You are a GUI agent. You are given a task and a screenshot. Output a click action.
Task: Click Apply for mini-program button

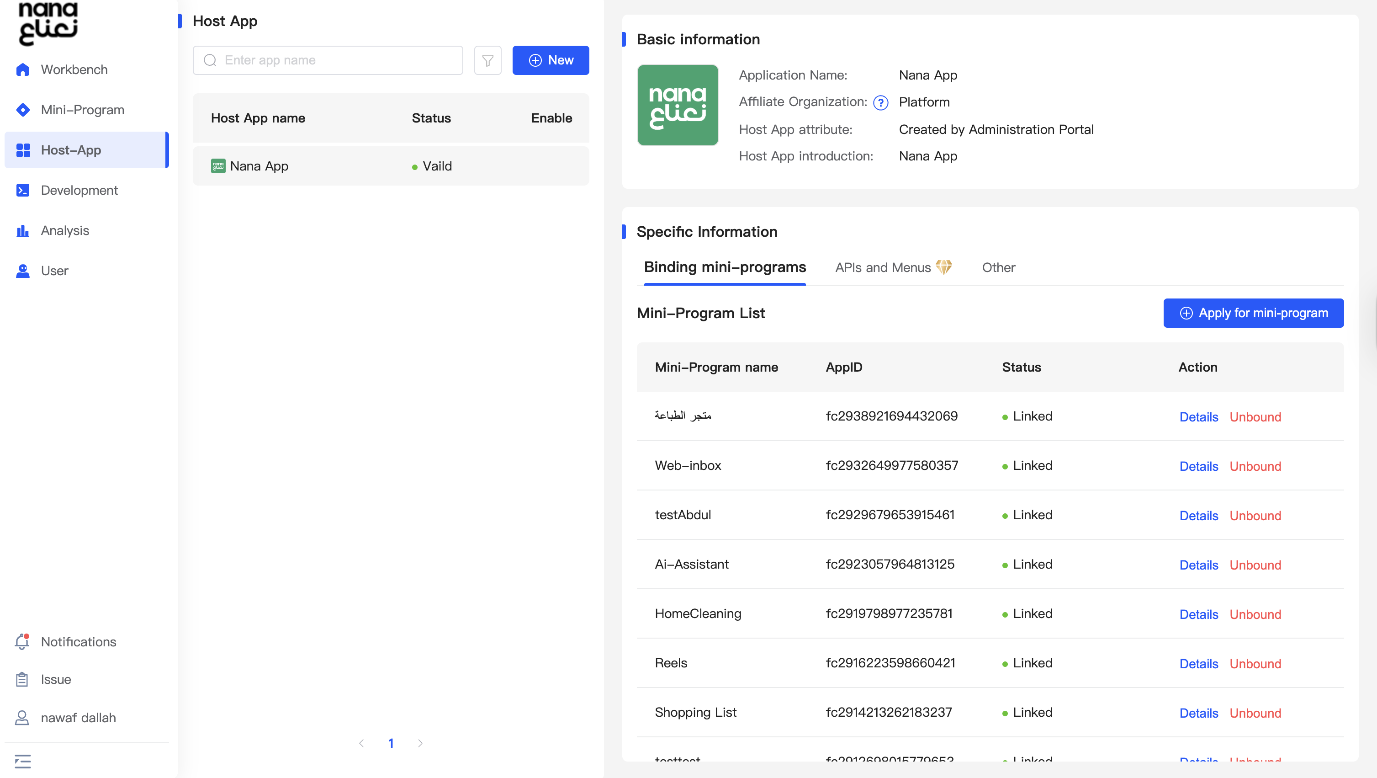(1253, 313)
